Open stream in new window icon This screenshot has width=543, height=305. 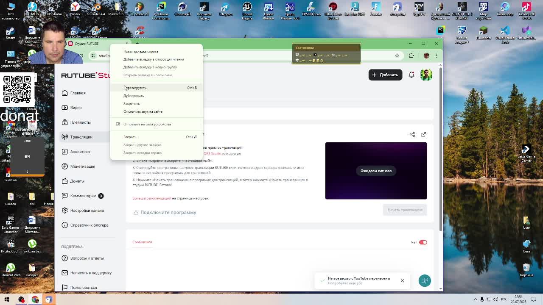point(423,134)
